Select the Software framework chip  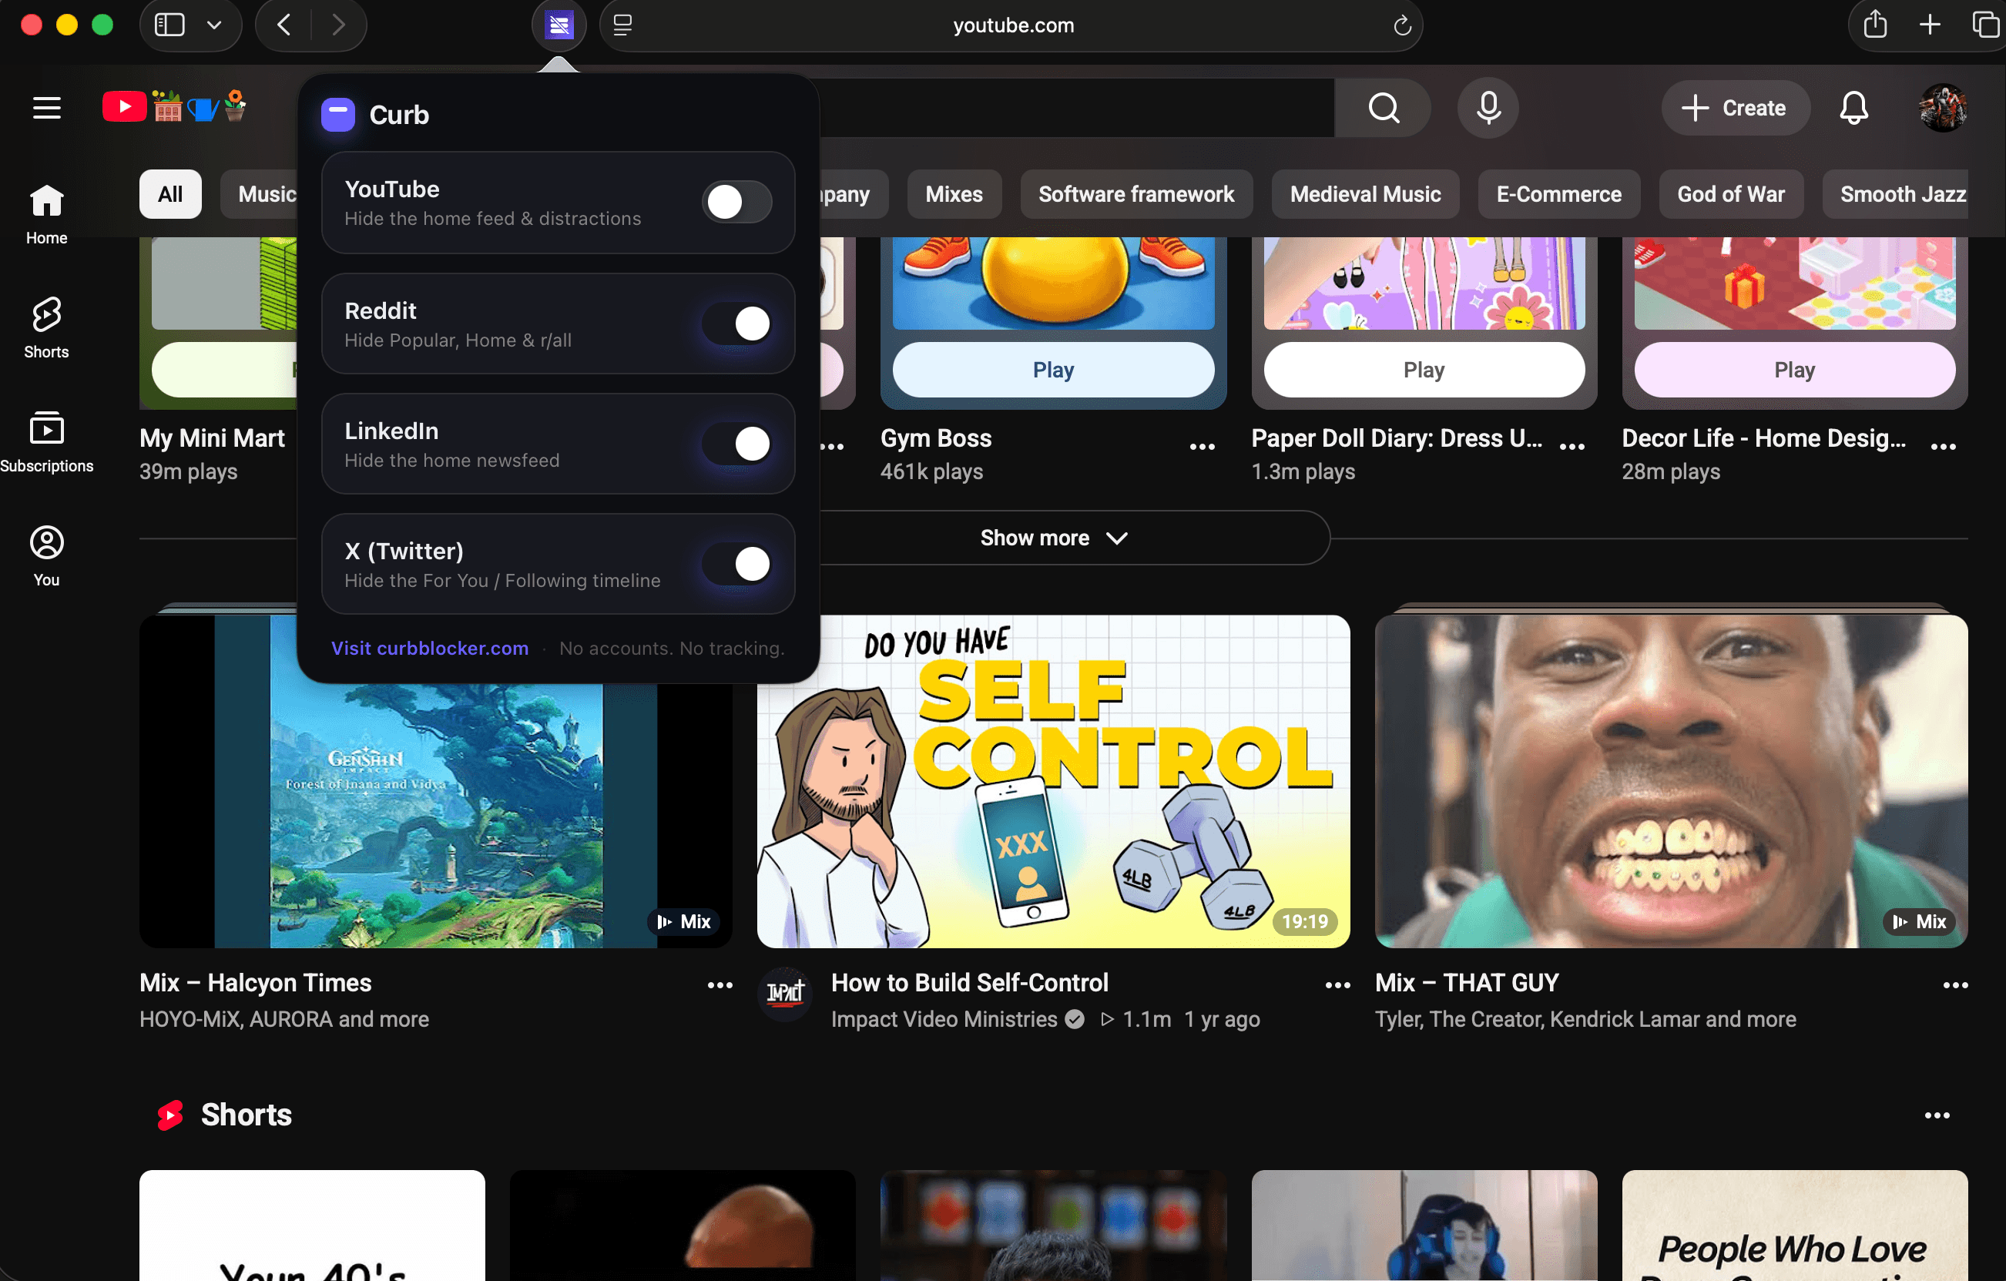click(x=1136, y=194)
